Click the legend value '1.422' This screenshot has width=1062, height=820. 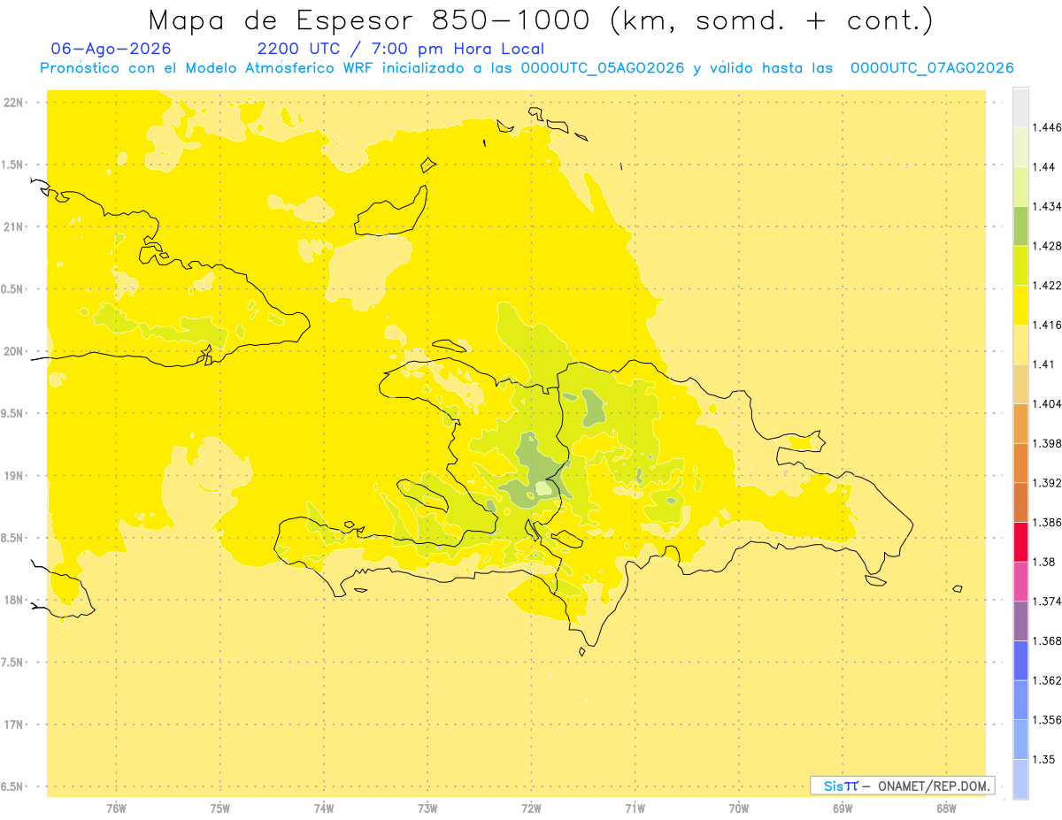[x=1047, y=285]
